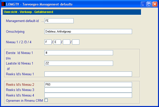
Task: Click Reeks Id's Niveau 2 field containing P60
Action: click(88, 84)
